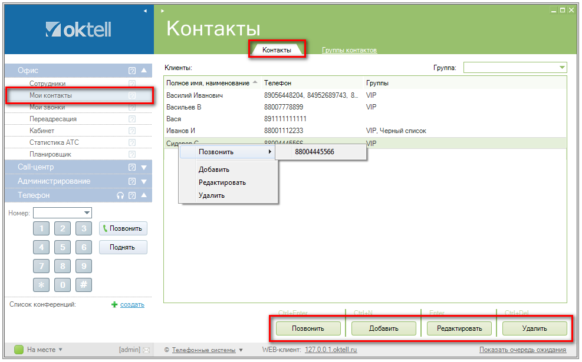This screenshot has width=582, height=362.
Task: Switch to Группы контактов tab
Action: pos(349,51)
